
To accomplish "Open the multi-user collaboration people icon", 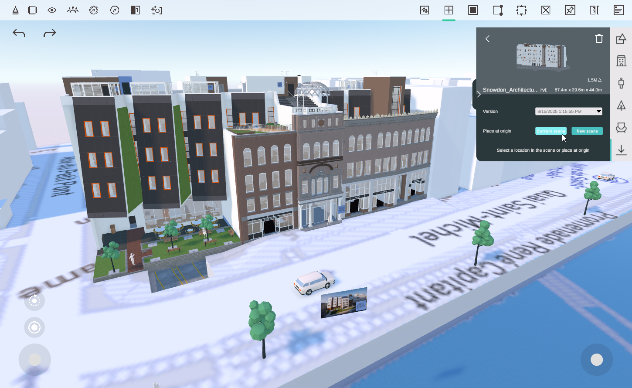I will (x=73, y=10).
